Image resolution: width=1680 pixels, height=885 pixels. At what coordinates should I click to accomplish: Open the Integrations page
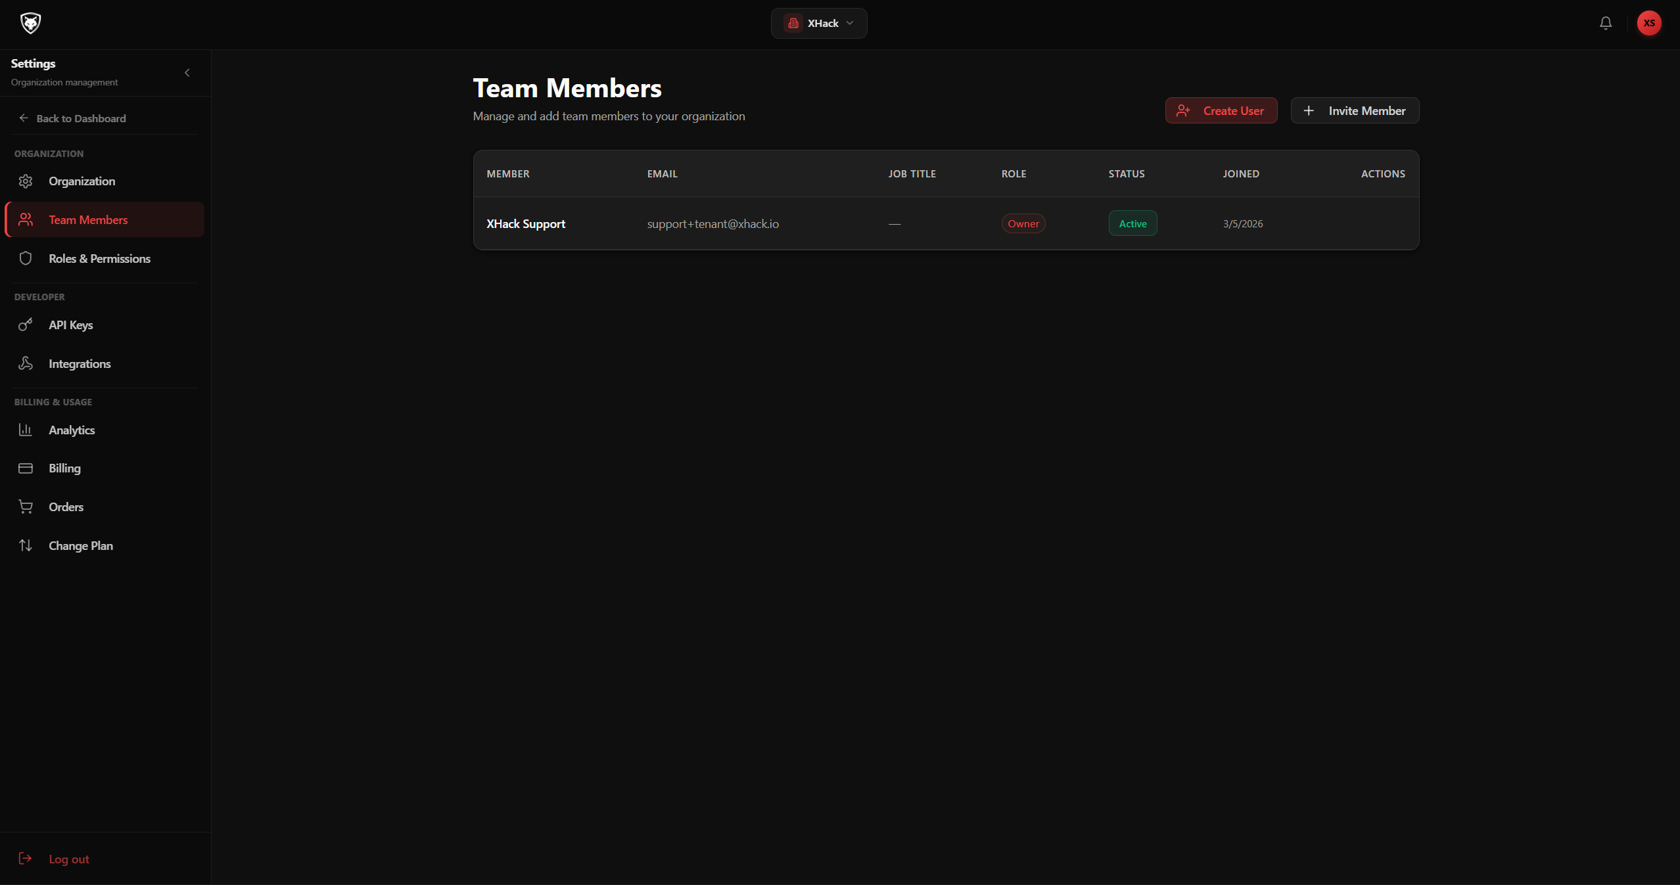[x=105, y=363]
